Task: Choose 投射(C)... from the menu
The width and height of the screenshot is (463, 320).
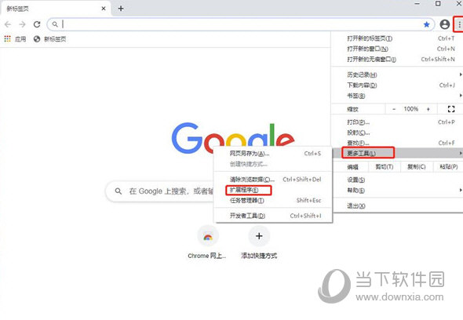Action: (x=396, y=133)
